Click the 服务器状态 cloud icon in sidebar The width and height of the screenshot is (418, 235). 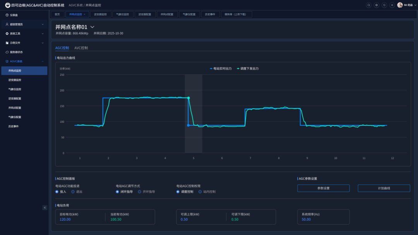click(7, 52)
